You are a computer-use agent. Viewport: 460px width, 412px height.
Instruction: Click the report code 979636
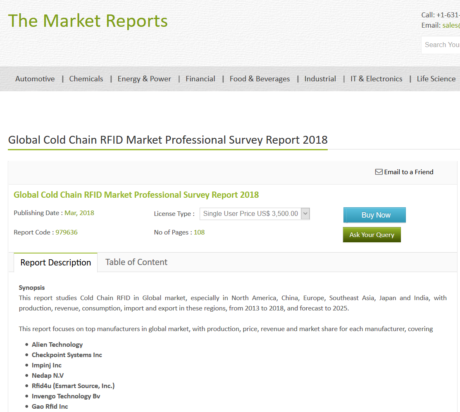(67, 232)
